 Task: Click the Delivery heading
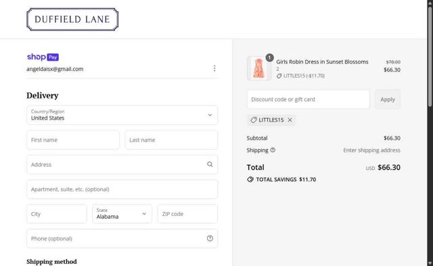coord(43,95)
